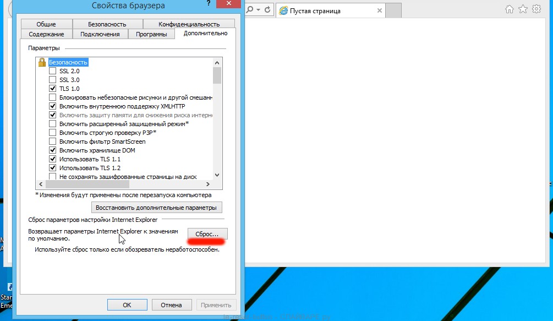The width and height of the screenshot is (553, 321).
Task: Click scroll right arrow of settings list
Action: pos(208,184)
